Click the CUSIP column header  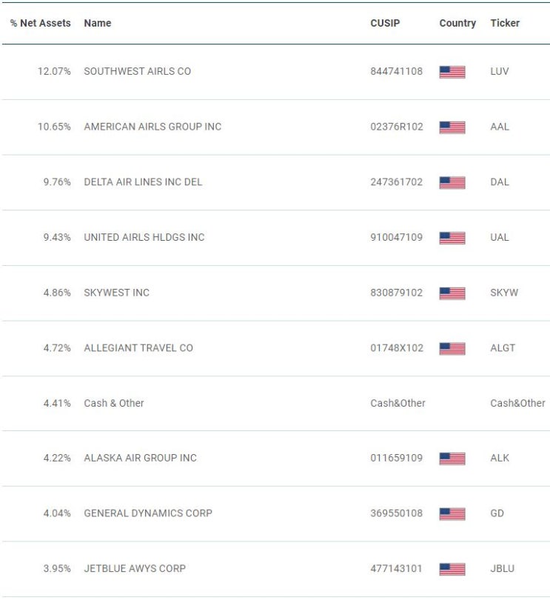[385, 24]
